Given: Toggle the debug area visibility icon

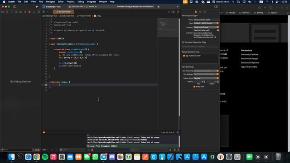Looking at the screenshot, I should 178,132.
